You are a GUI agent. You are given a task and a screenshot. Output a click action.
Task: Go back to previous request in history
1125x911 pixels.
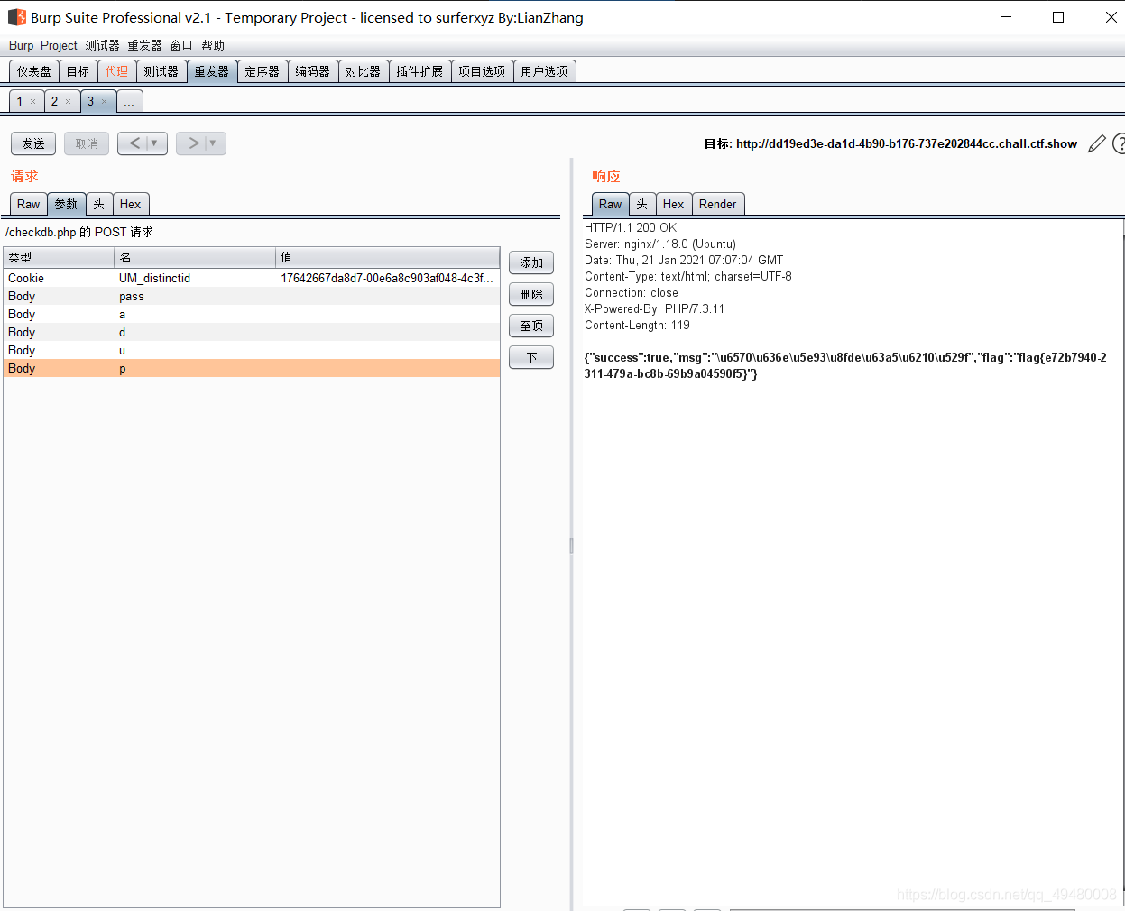134,143
